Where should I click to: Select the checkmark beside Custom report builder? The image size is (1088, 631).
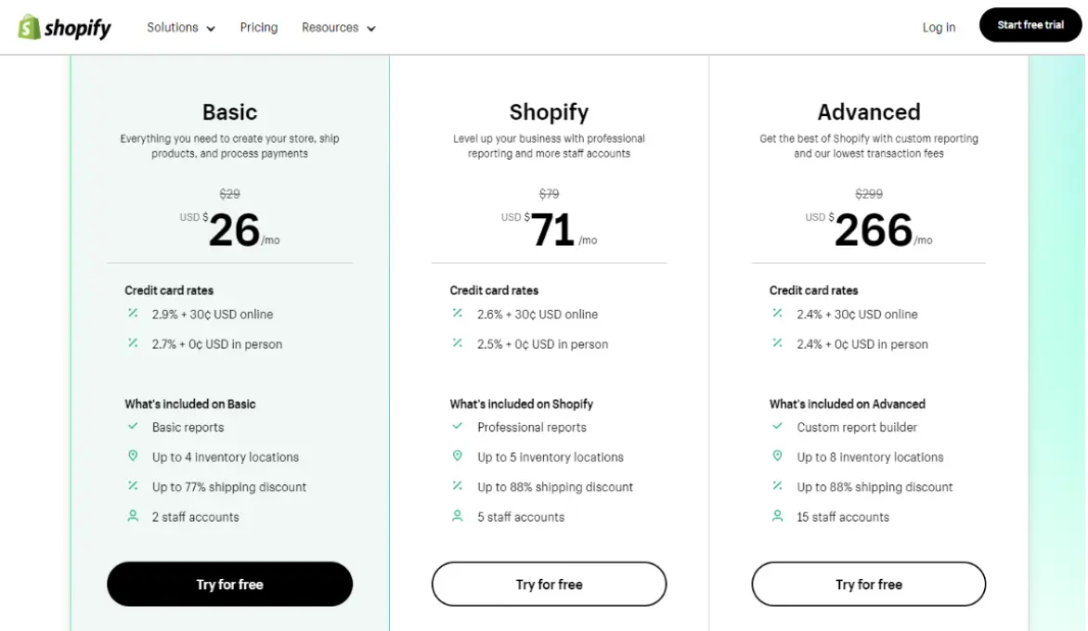(777, 427)
